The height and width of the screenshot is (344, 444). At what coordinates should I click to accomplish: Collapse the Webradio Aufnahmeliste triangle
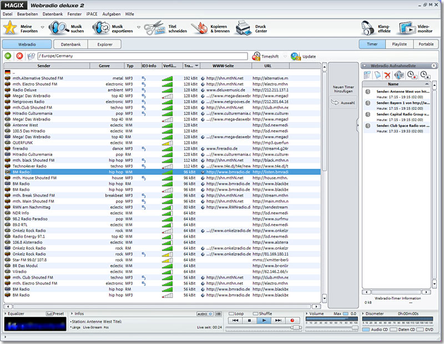click(365, 65)
